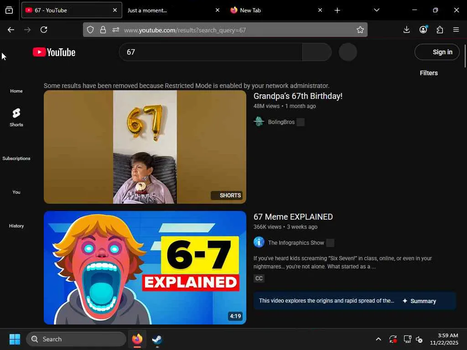The image size is (467, 350).
Task: Open Shorts from the sidebar
Action: pyautogui.click(x=16, y=117)
